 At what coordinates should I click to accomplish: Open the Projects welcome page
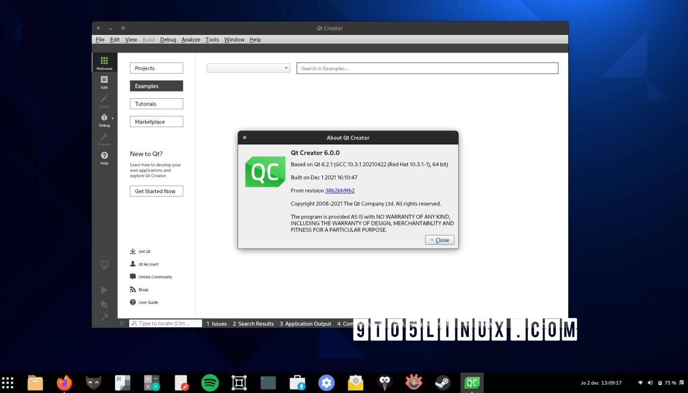coord(156,68)
